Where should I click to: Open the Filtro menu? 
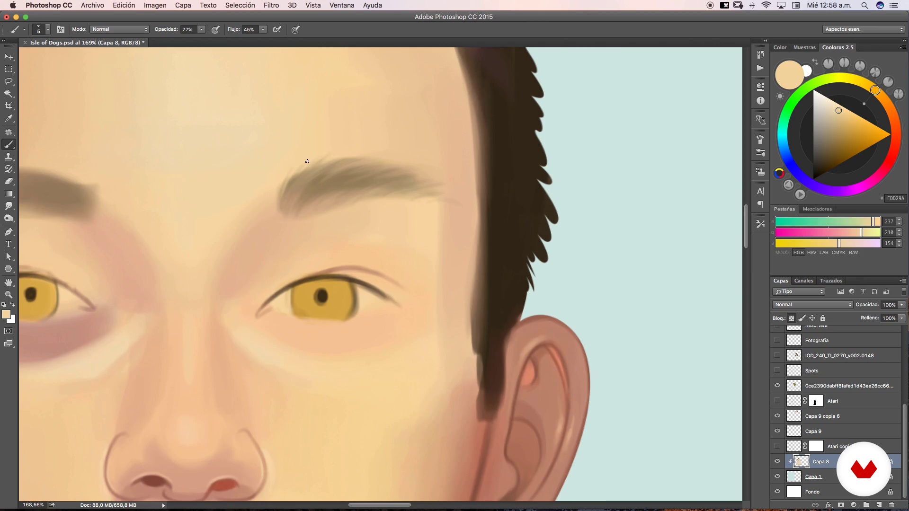point(271,5)
